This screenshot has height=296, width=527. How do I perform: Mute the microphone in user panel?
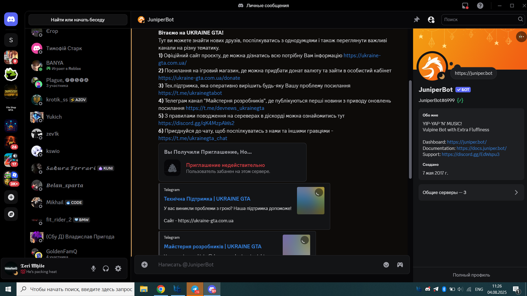[x=93, y=268]
